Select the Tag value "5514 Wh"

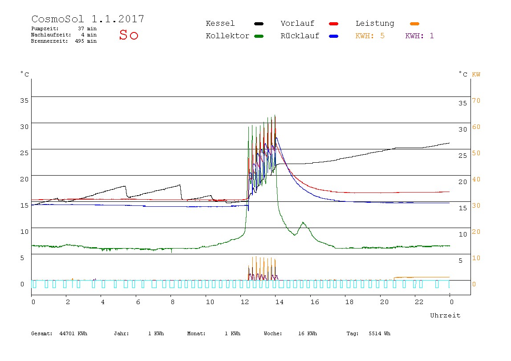(x=379, y=333)
